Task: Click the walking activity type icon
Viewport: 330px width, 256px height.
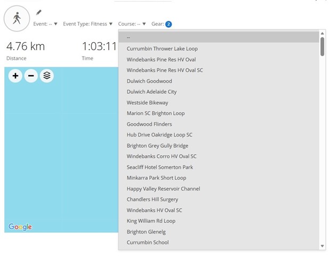Action: [x=17, y=19]
